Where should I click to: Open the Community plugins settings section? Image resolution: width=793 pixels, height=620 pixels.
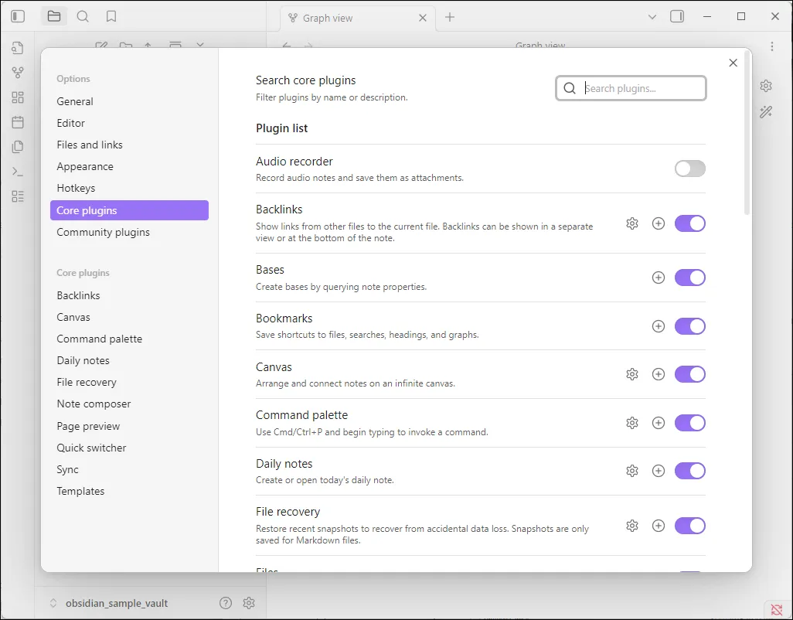tap(104, 232)
